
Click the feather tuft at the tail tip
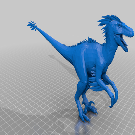coord(32,26)
